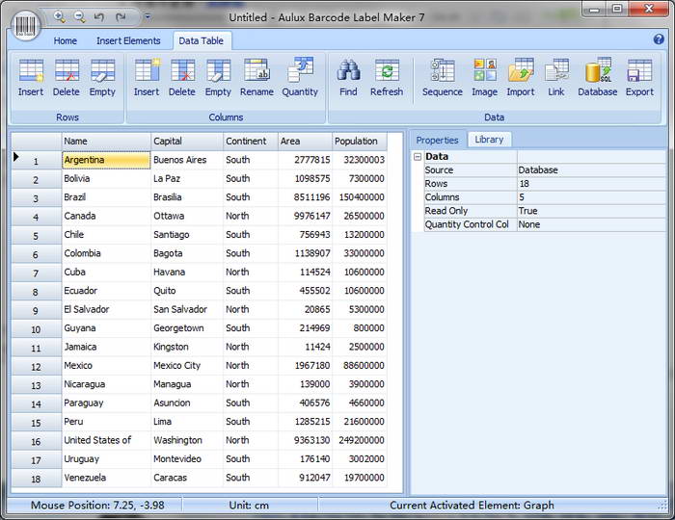Image resolution: width=675 pixels, height=520 pixels.
Task: Click the Area column header
Action: point(306,142)
